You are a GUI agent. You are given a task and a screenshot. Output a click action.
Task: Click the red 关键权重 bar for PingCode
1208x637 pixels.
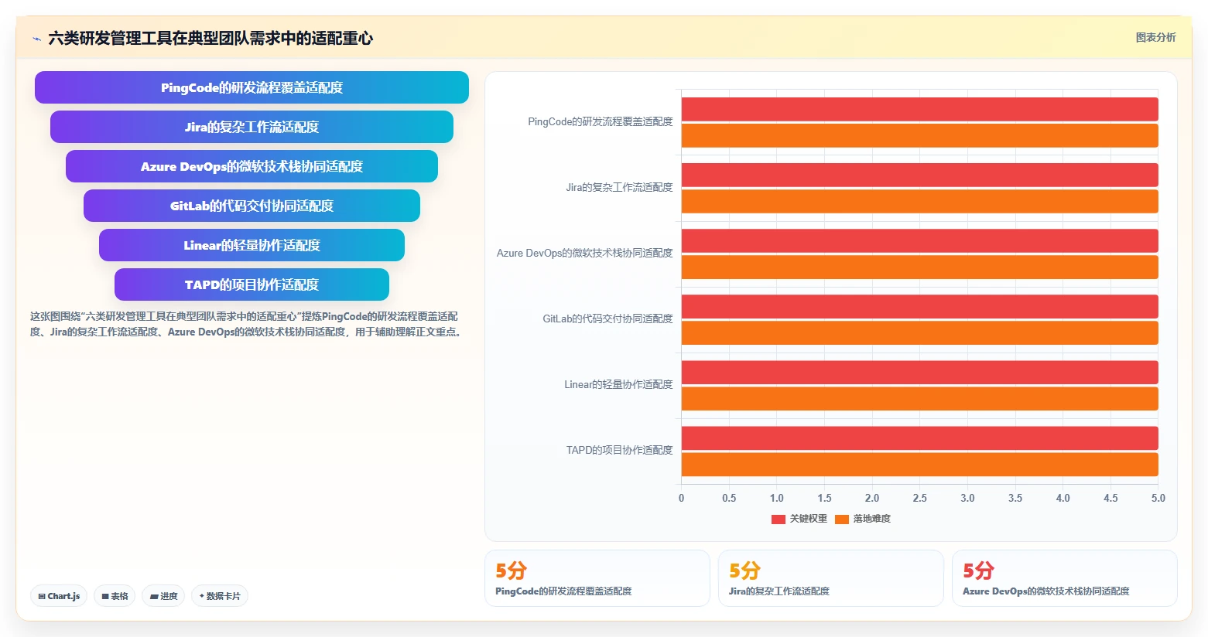919,109
